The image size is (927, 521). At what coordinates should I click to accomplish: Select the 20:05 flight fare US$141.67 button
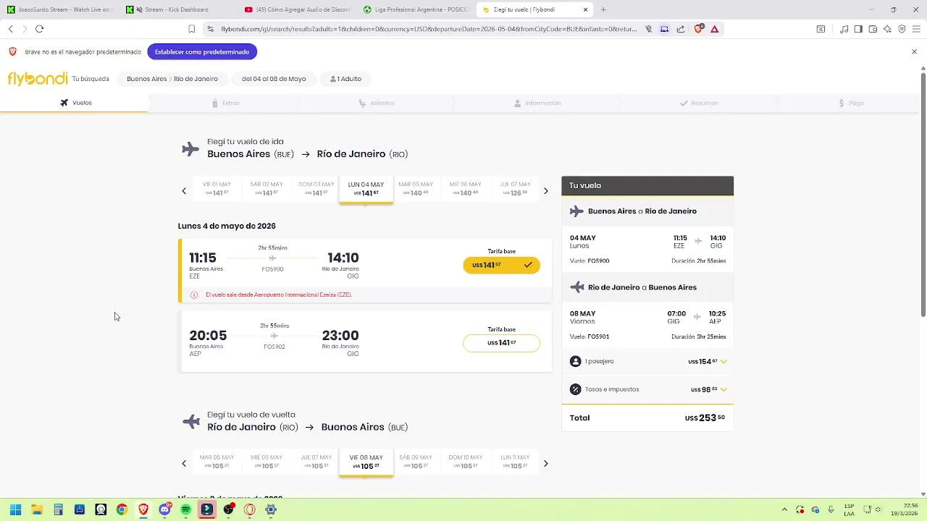coord(501,343)
